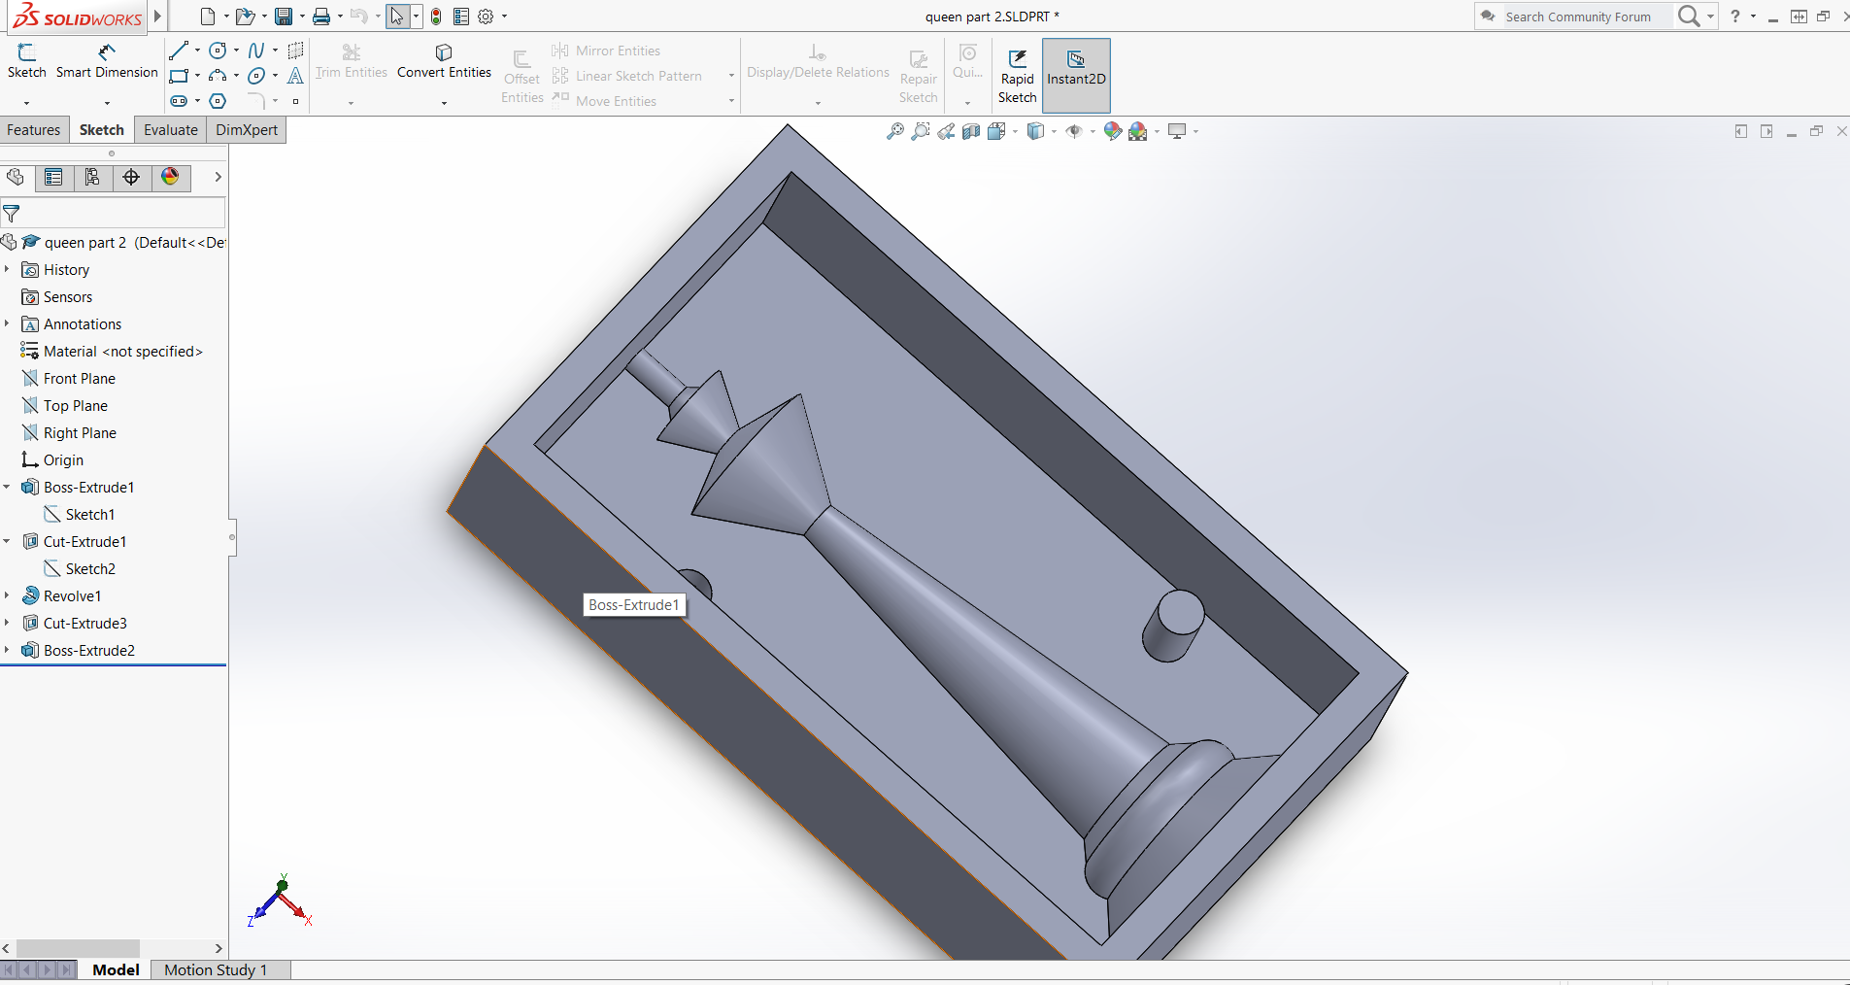Toggle the Instant2D button

(x=1076, y=75)
